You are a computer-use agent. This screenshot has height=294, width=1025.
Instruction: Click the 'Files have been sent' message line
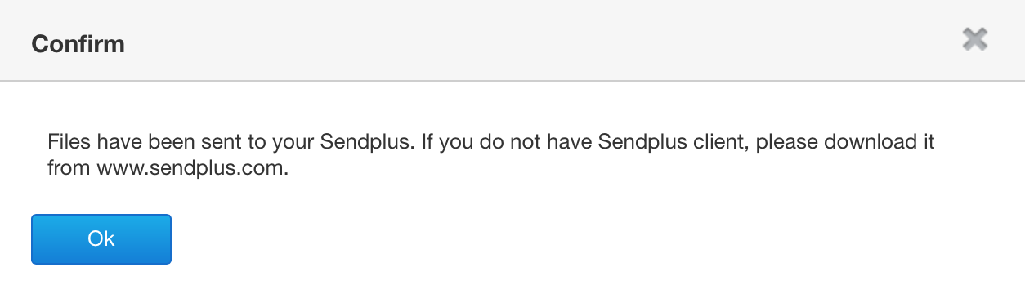(490, 141)
